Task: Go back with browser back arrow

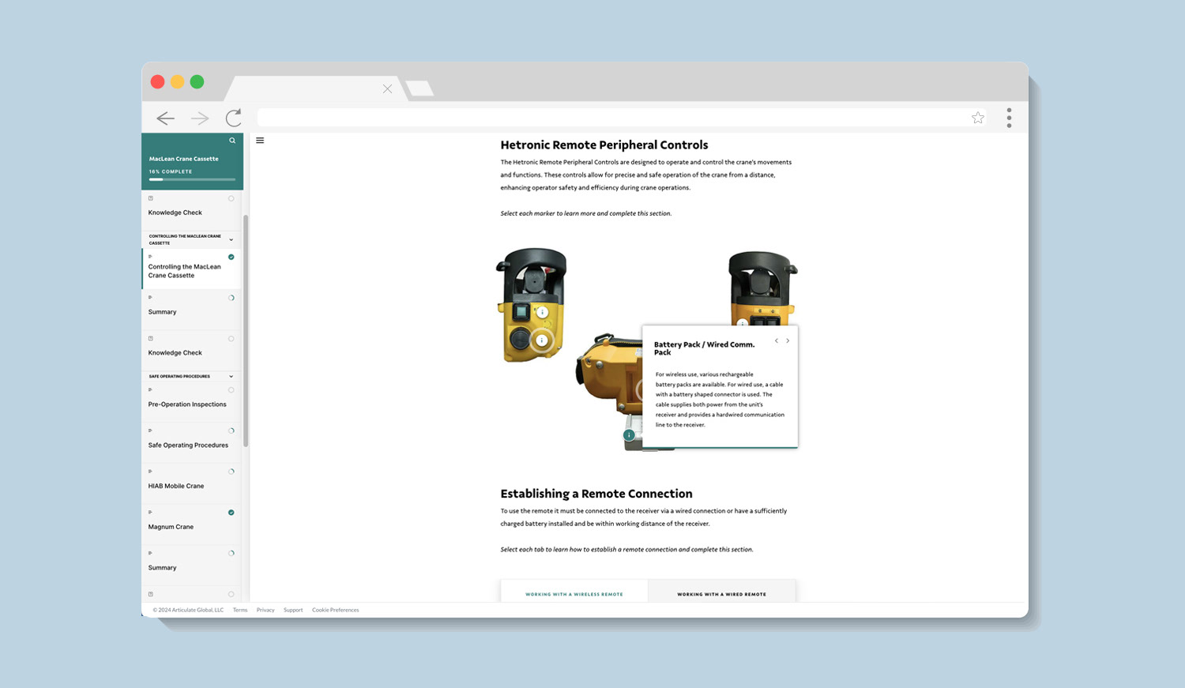Action: [165, 118]
